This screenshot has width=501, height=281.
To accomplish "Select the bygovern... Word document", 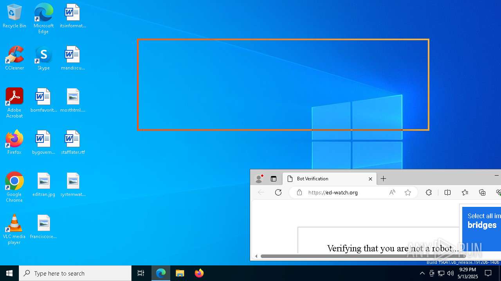I will [x=43, y=142].
